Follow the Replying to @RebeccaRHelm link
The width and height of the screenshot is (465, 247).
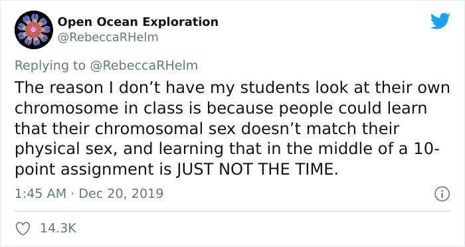point(143,66)
